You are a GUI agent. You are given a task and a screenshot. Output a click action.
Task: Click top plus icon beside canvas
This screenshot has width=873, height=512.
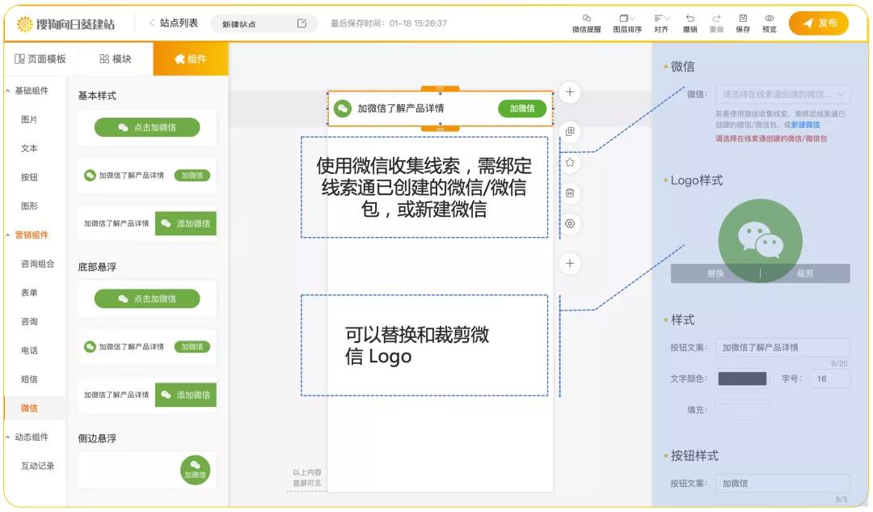click(x=570, y=92)
